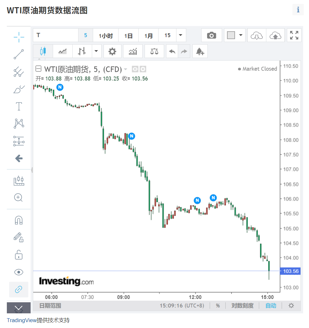Enter fullscreen chart mode
The image size is (309, 328).
[294, 36]
